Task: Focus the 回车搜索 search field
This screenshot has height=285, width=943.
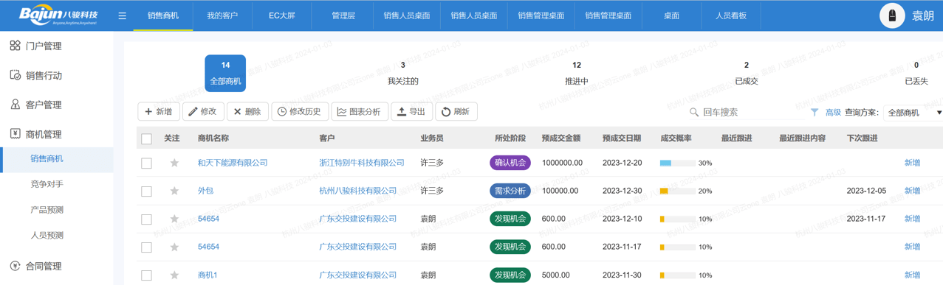Action: (753, 112)
